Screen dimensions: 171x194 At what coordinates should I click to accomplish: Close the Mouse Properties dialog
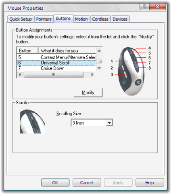click(x=157, y=6)
